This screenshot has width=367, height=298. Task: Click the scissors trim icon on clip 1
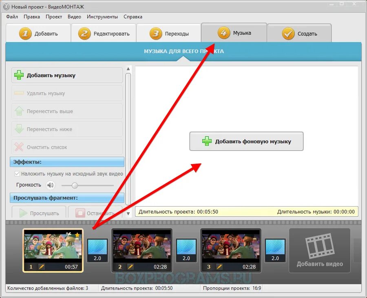[69, 235]
